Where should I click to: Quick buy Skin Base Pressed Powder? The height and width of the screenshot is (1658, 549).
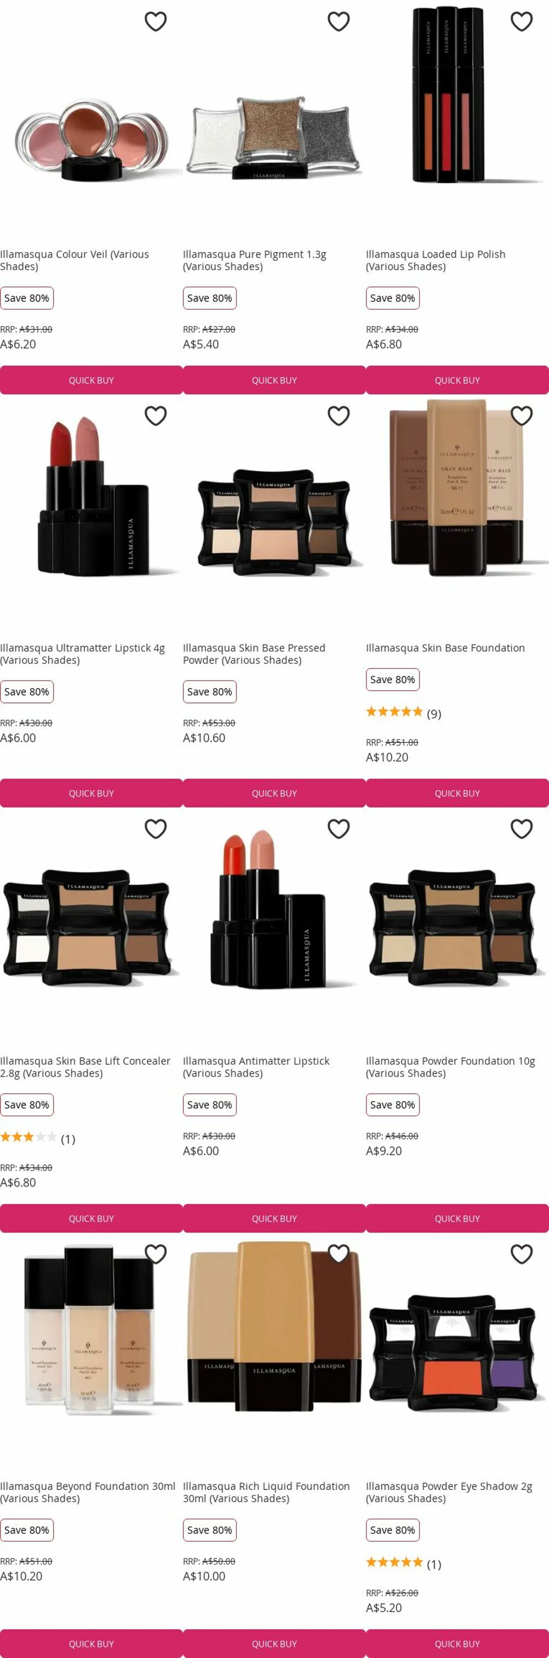coord(274,794)
